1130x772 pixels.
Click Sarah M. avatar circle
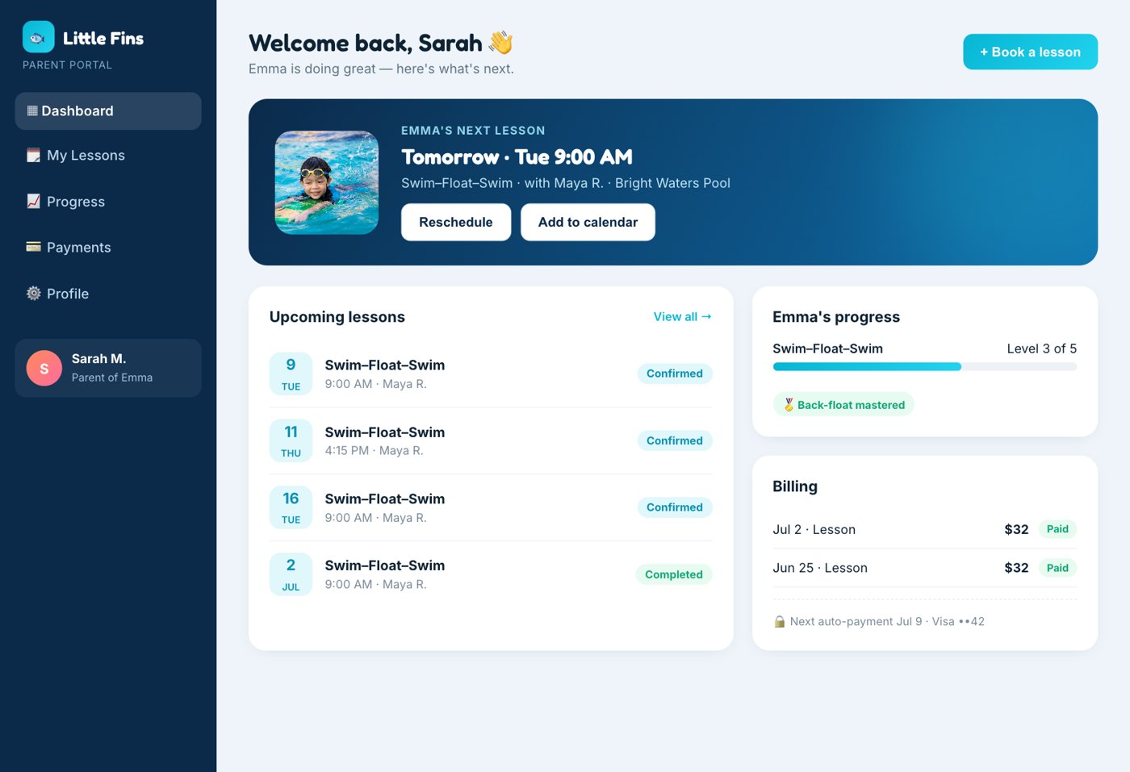44,368
